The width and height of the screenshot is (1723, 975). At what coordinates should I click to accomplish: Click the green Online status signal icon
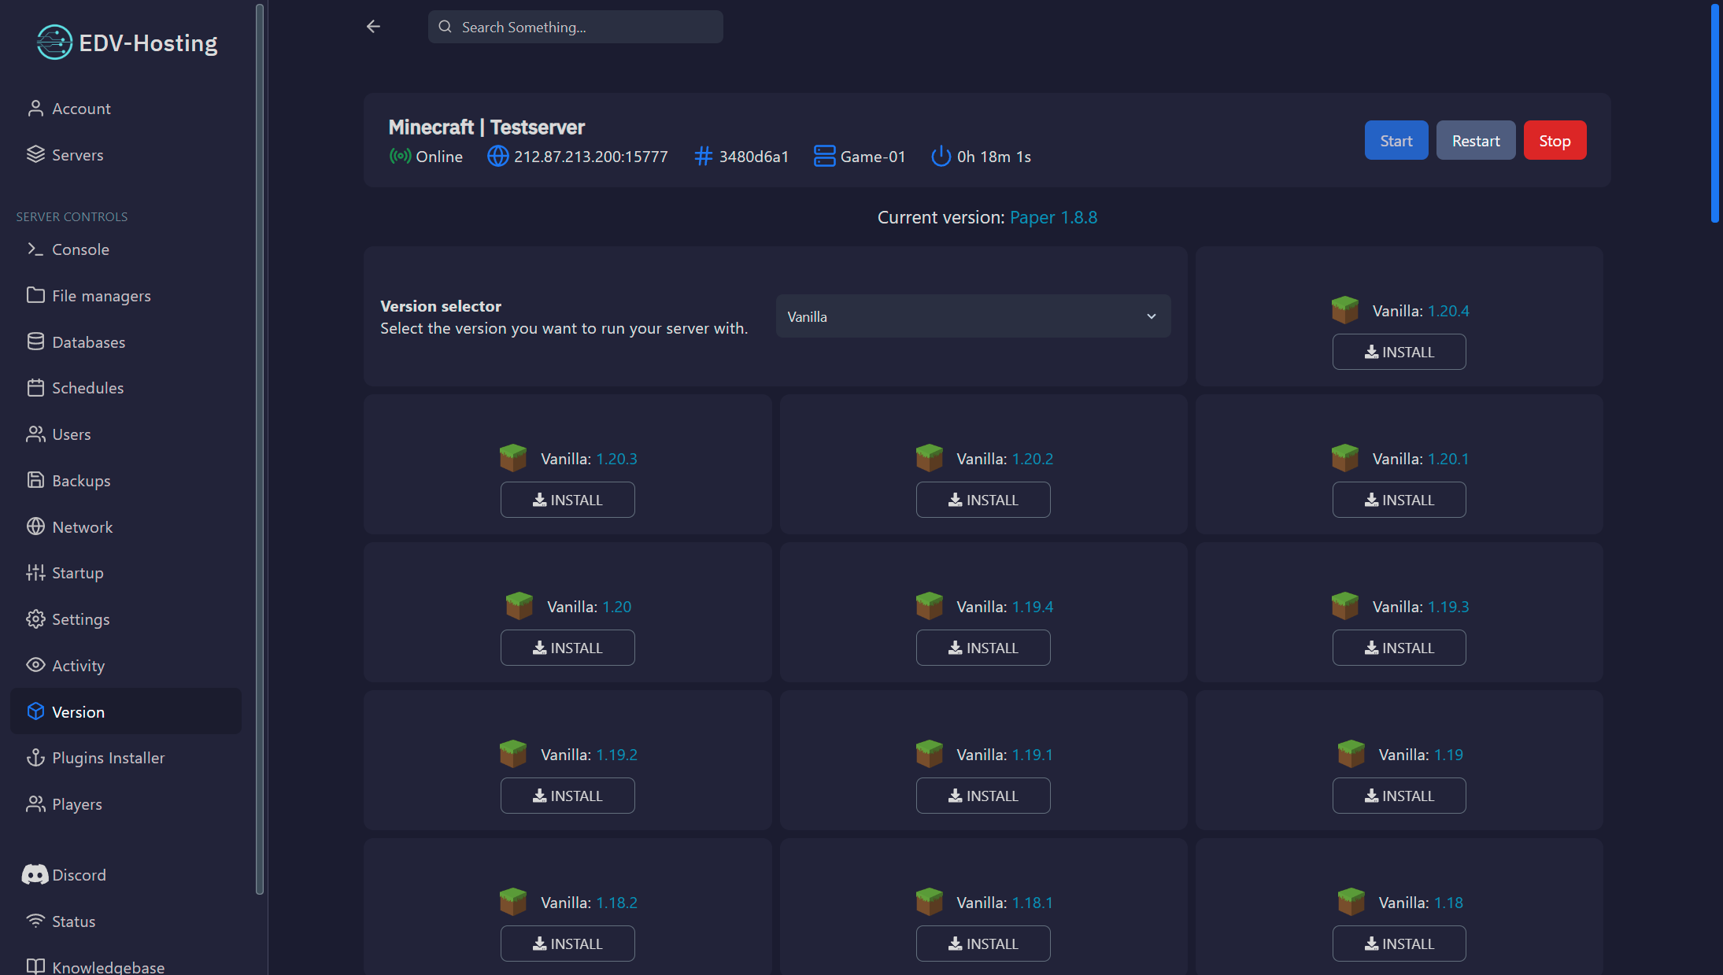click(x=400, y=156)
